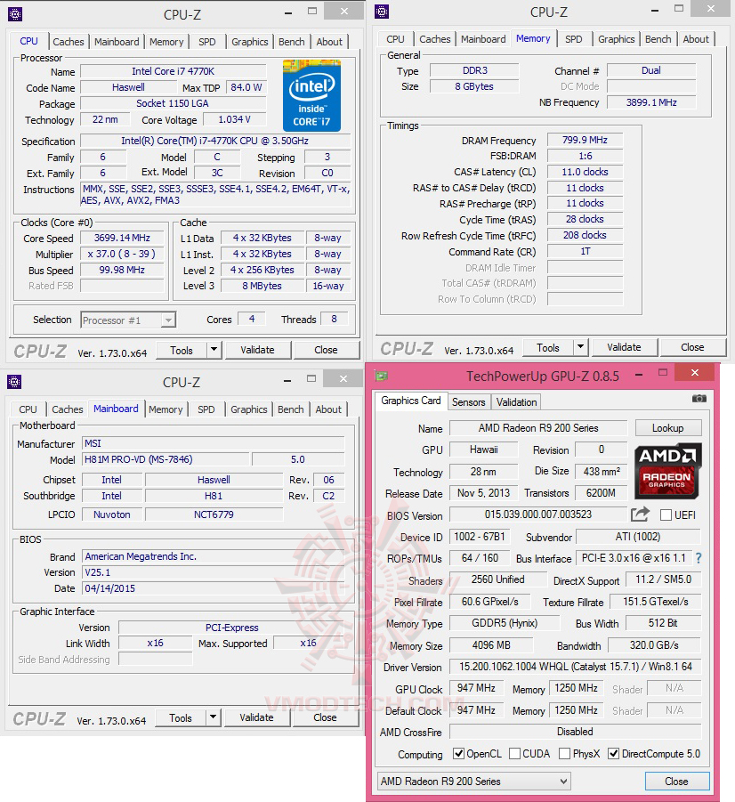
Task: Click the Close button in GPU-Z
Action: pos(676,781)
